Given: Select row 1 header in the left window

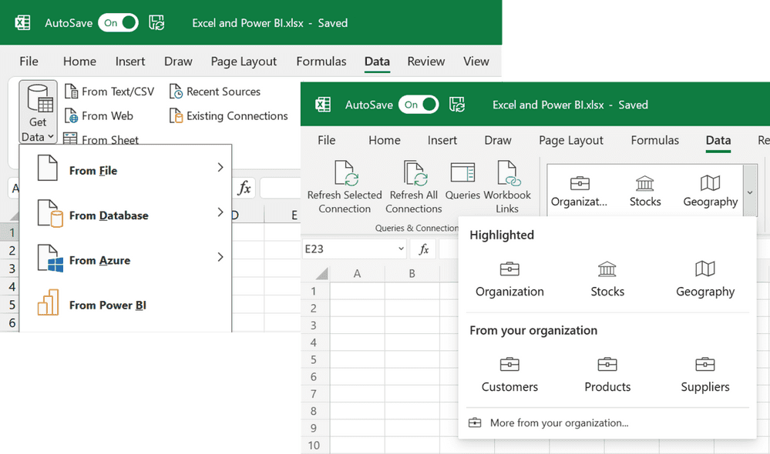Looking at the screenshot, I should click(10, 232).
